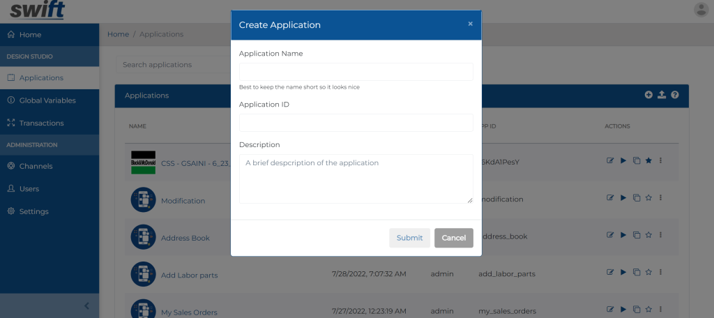Click the Modification app thumbnail icon
The width and height of the screenshot is (714, 318).
[144, 199]
